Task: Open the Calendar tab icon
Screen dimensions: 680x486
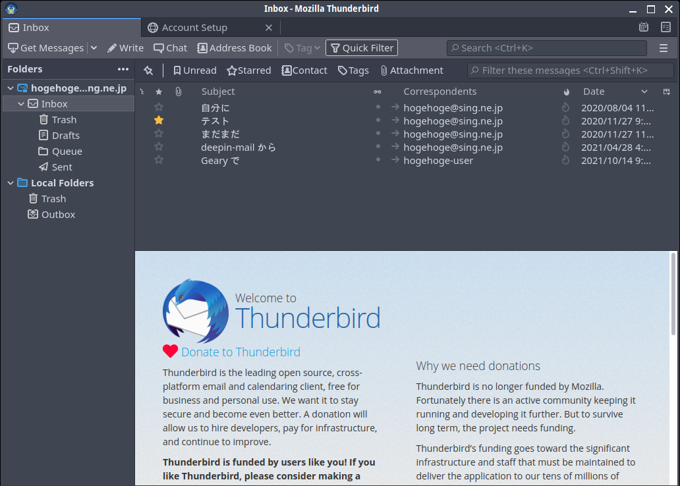Action: [644, 27]
